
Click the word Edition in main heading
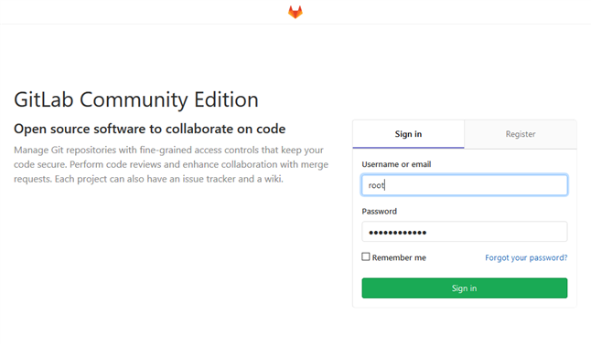226,100
